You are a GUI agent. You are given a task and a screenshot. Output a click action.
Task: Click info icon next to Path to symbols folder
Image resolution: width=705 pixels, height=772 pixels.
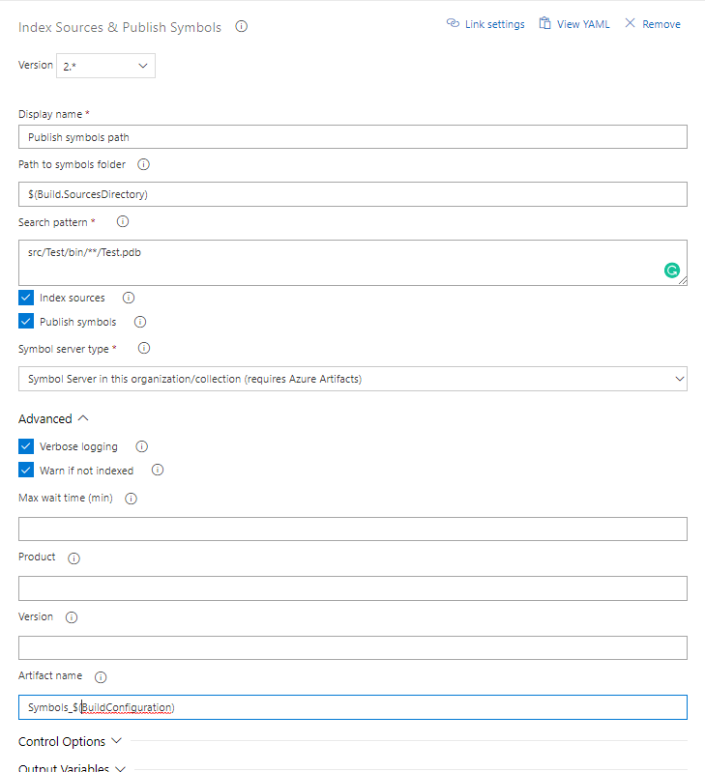coord(143,164)
